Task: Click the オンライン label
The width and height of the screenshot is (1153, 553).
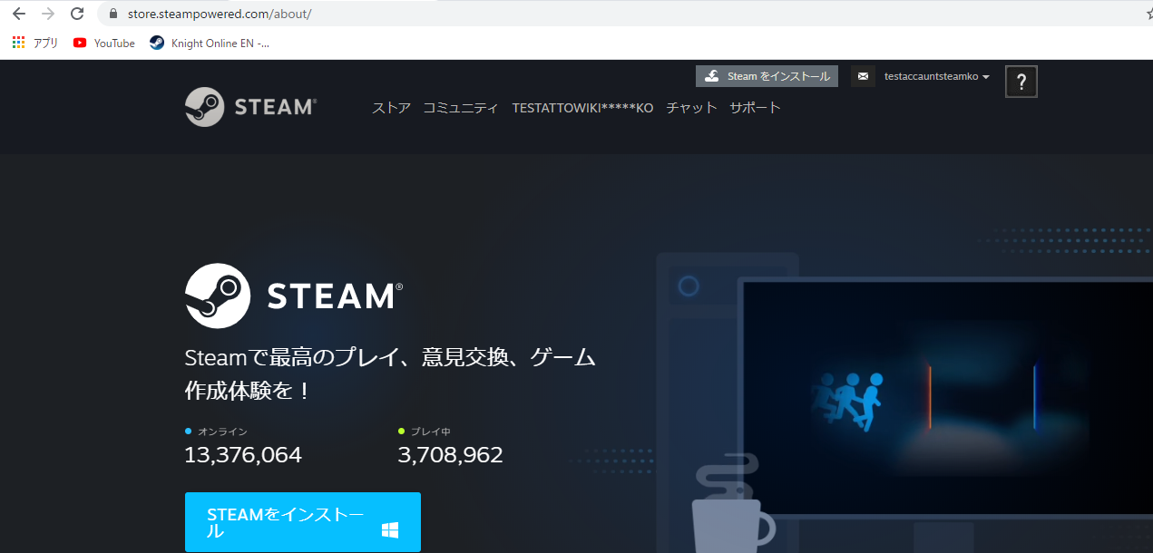Action: (222, 432)
